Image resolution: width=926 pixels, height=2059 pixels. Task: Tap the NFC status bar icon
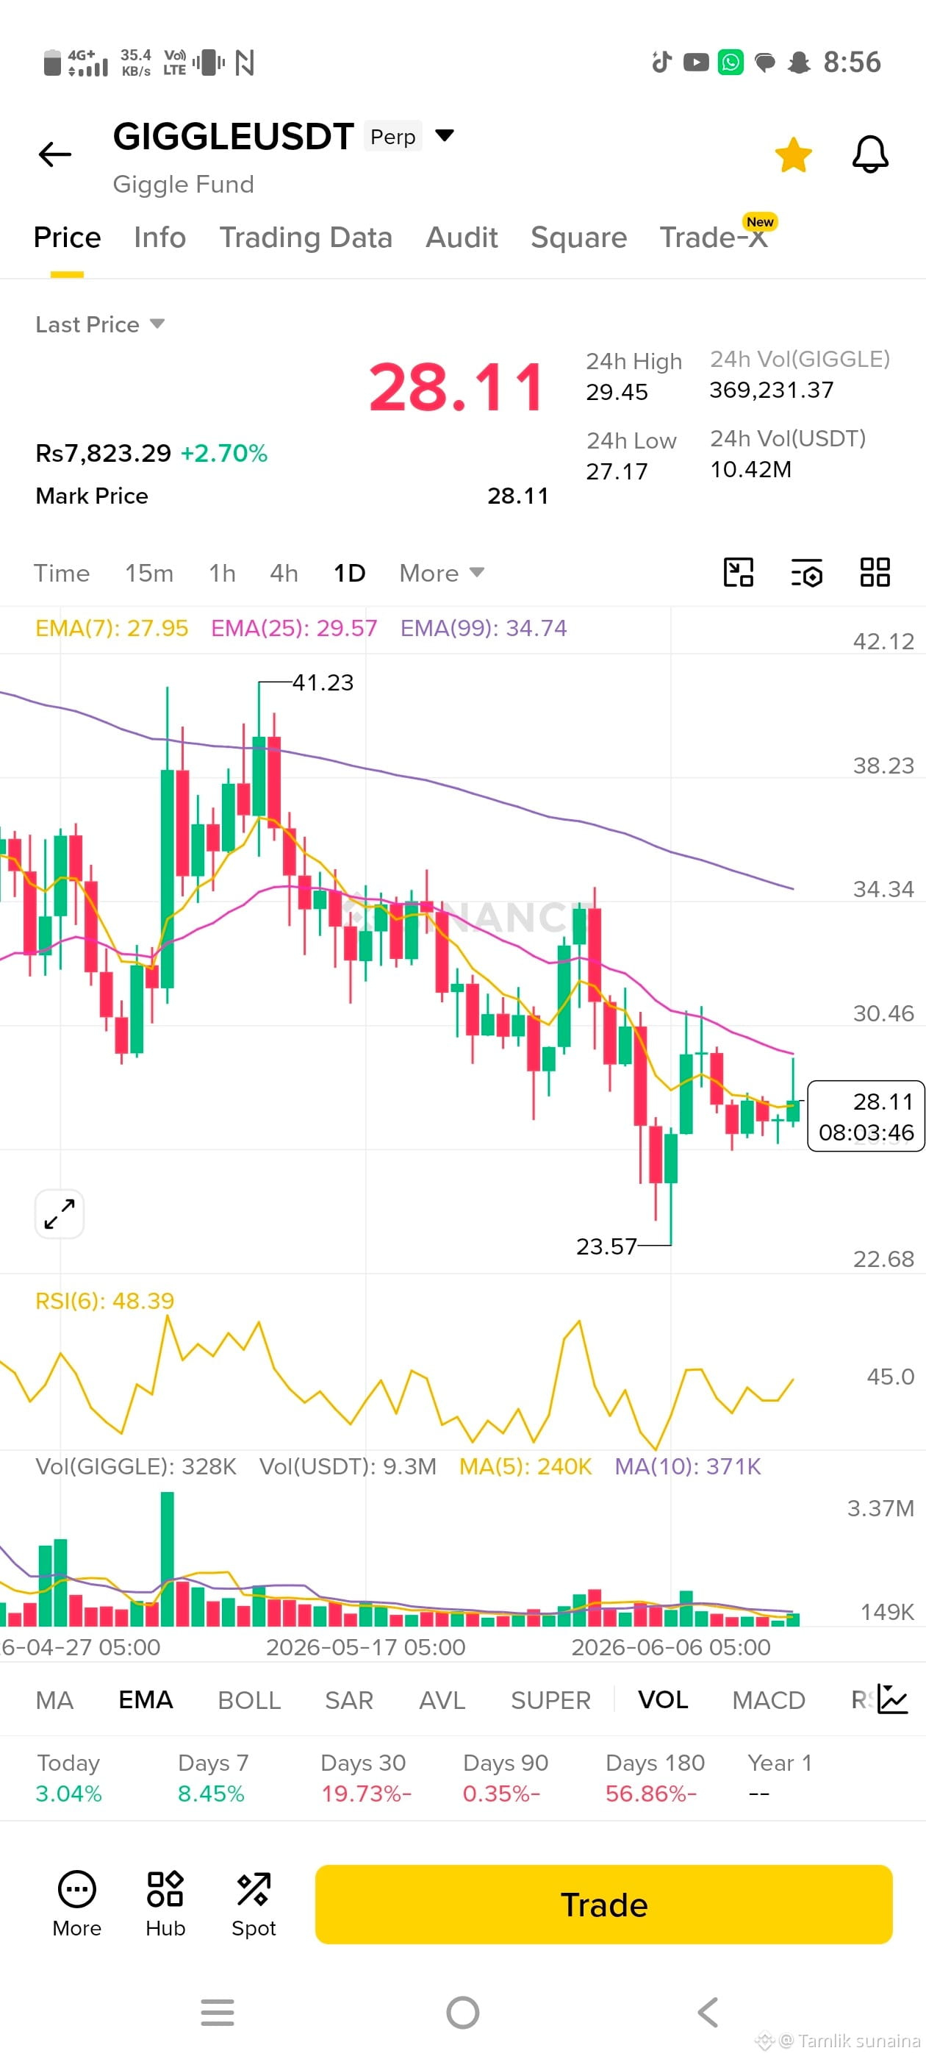245,63
